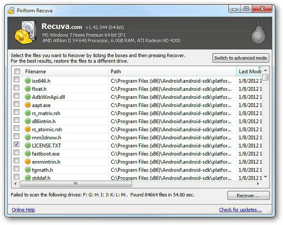The height and width of the screenshot is (225, 283).
Task: Click the green status dot for iso646.h
Action: click(x=28, y=81)
